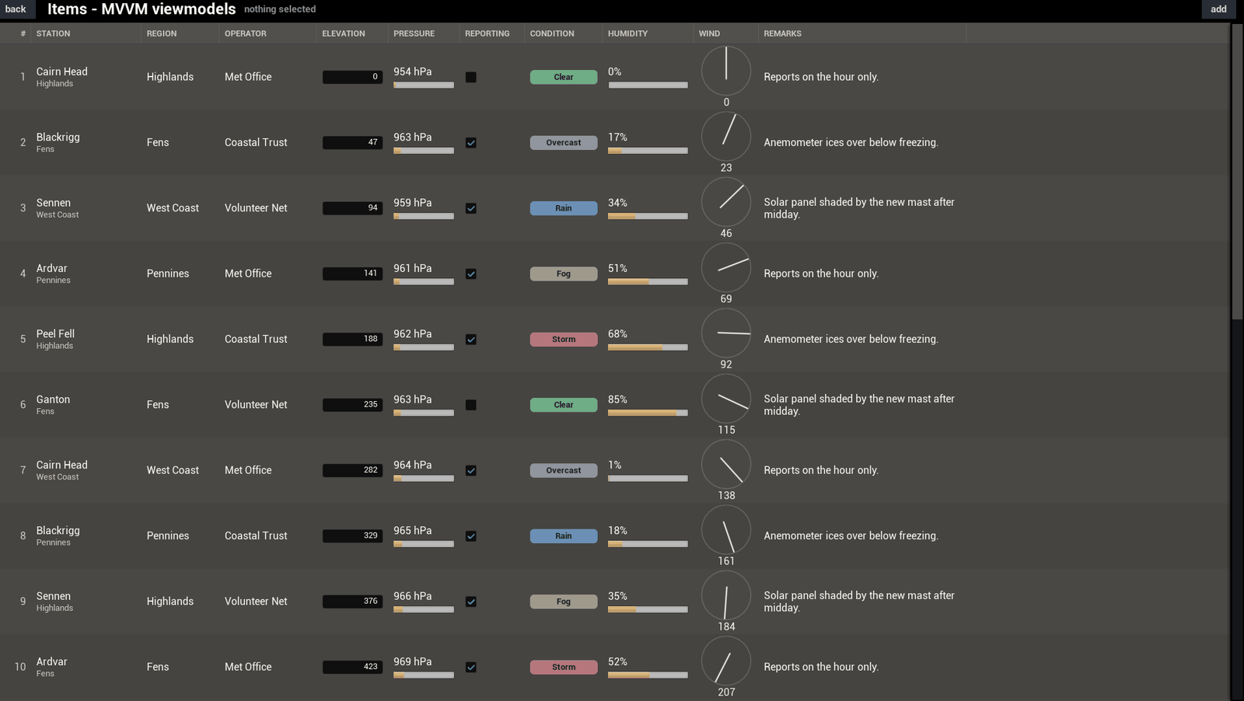Click Overcast badge in Blackrigg Fens row

click(564, 143)
